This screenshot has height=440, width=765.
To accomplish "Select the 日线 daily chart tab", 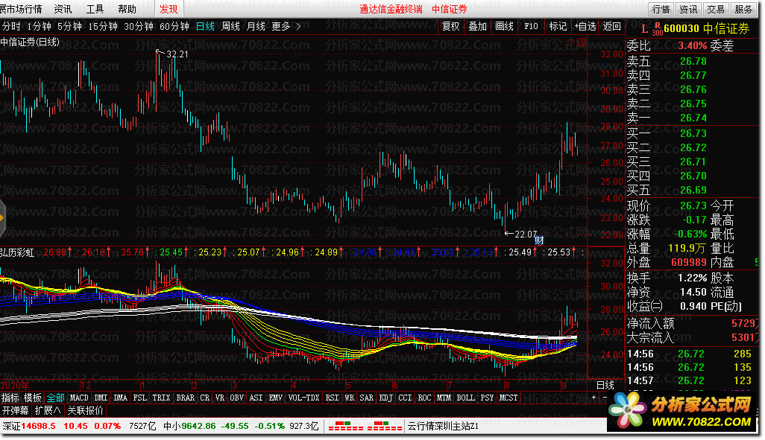I will [x=205, y=26].
